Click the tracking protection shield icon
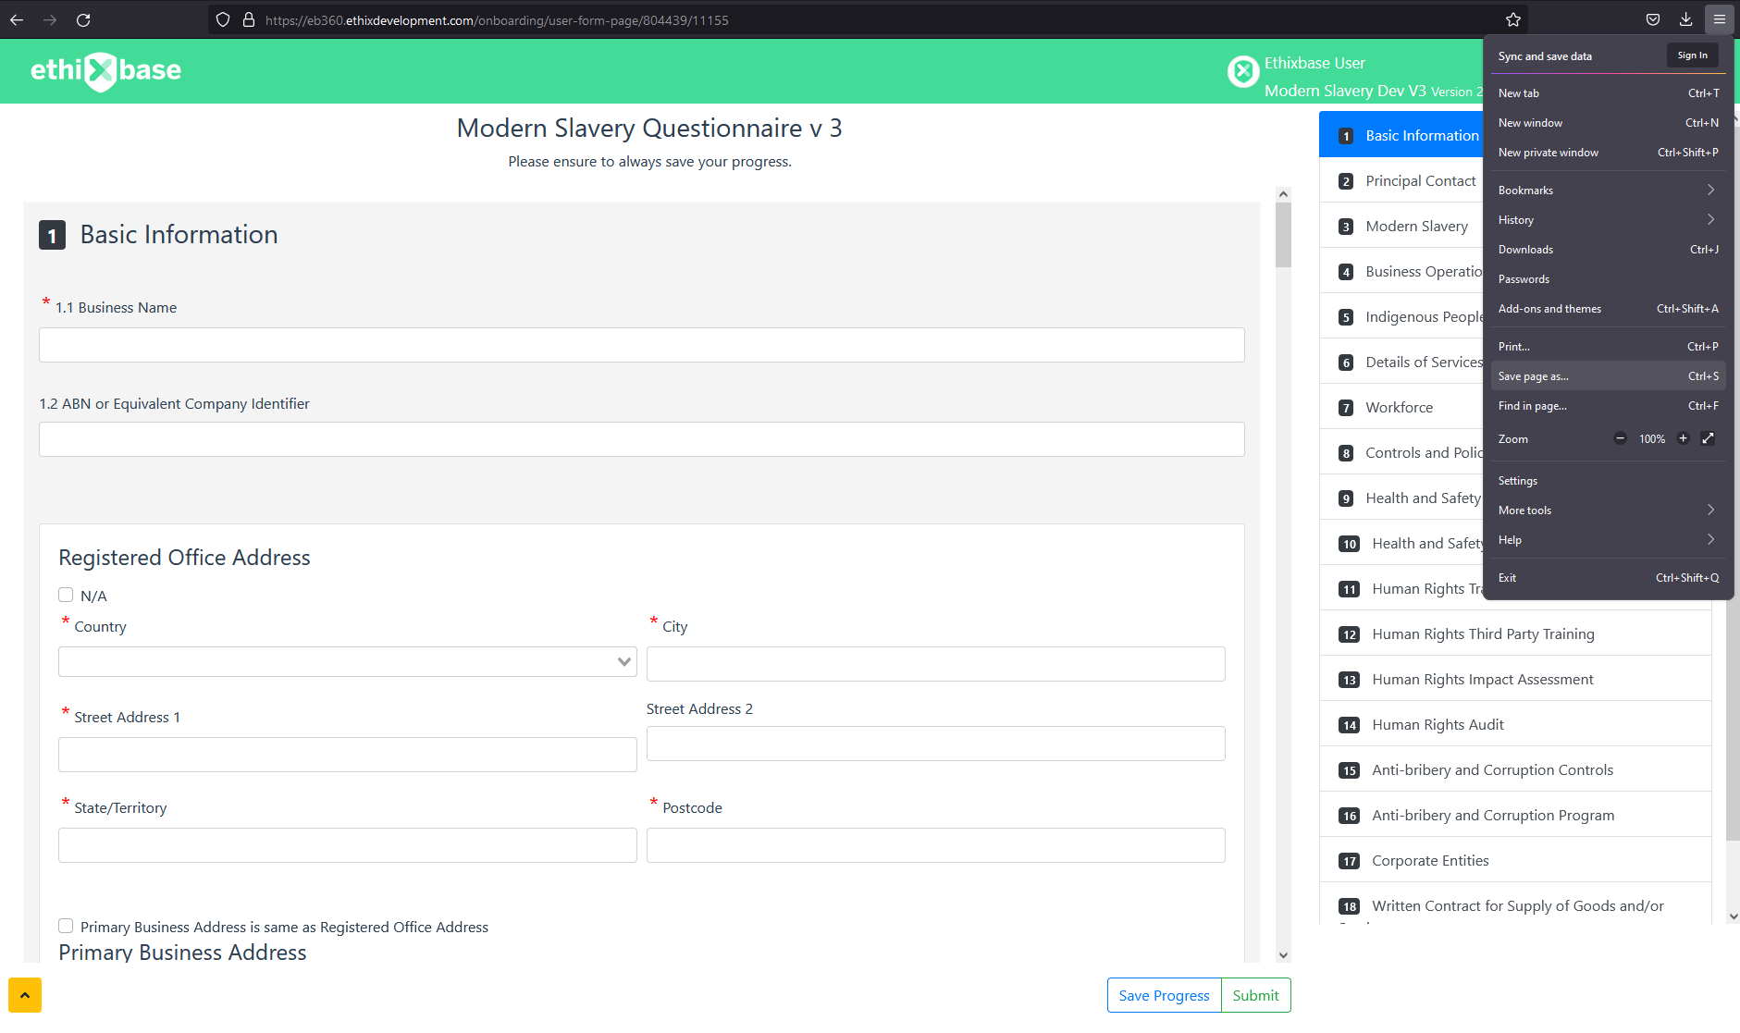1740x1033 pixels. tap(221, 19)
